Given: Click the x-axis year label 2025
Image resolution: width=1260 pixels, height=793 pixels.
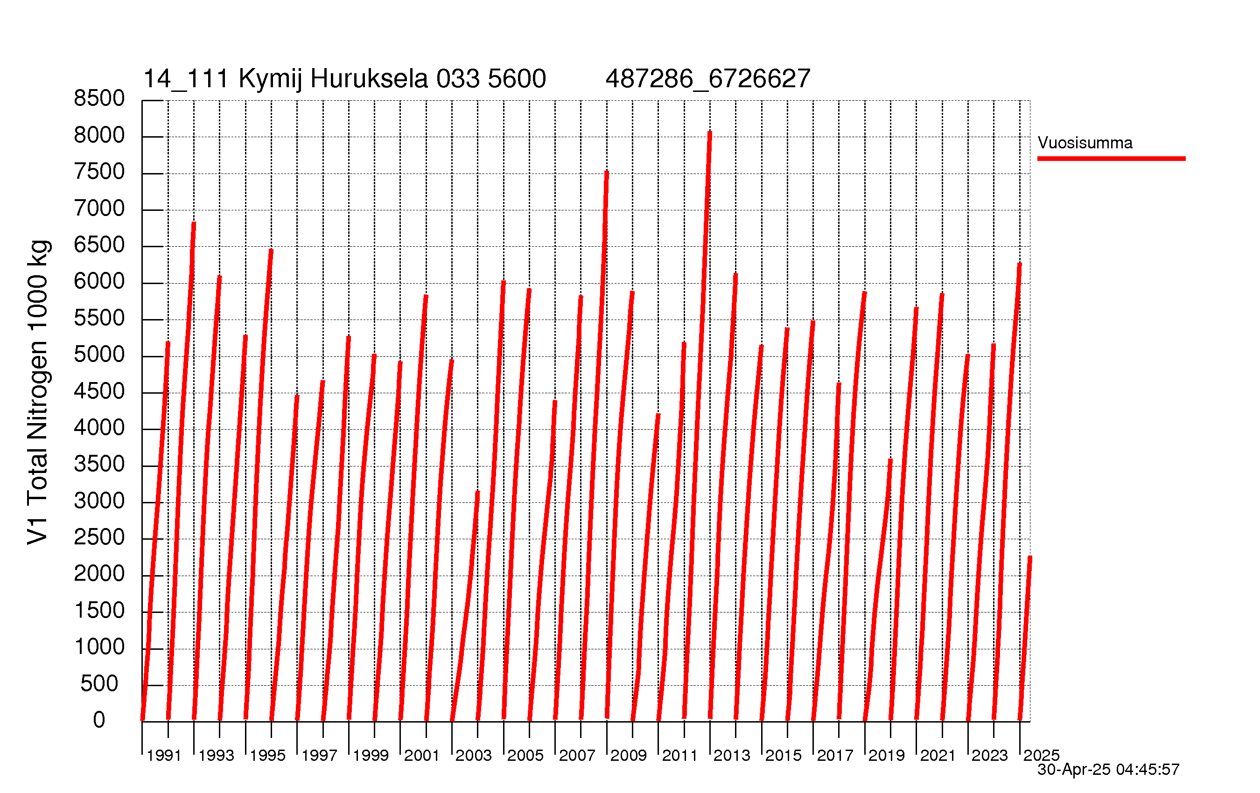Looking at the screenshot, I should pyautogui.click(x=1041, y=755).
